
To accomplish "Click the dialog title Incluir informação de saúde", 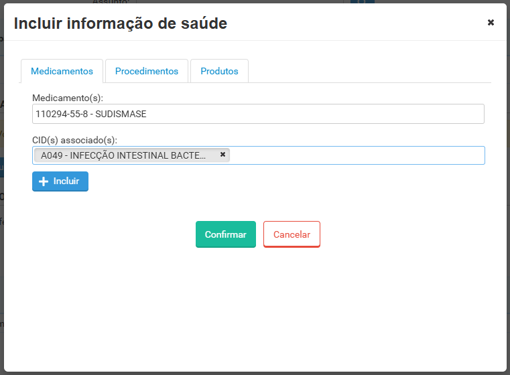I will coord(121,23).
